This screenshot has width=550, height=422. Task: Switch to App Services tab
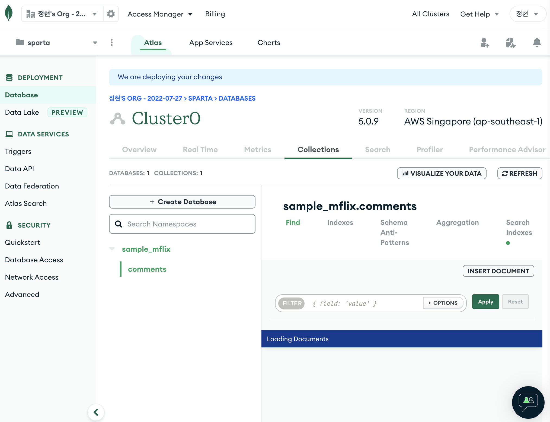click(x=211, y=43)
